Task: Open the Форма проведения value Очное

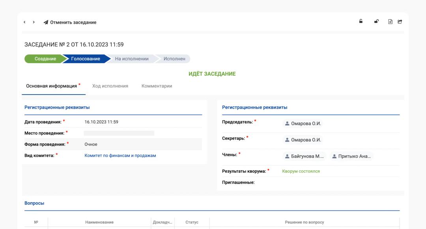Action: tap(91, 144)
